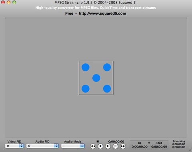
Task: Click the yellow minimize window button
Action: (x=8, y=2)
